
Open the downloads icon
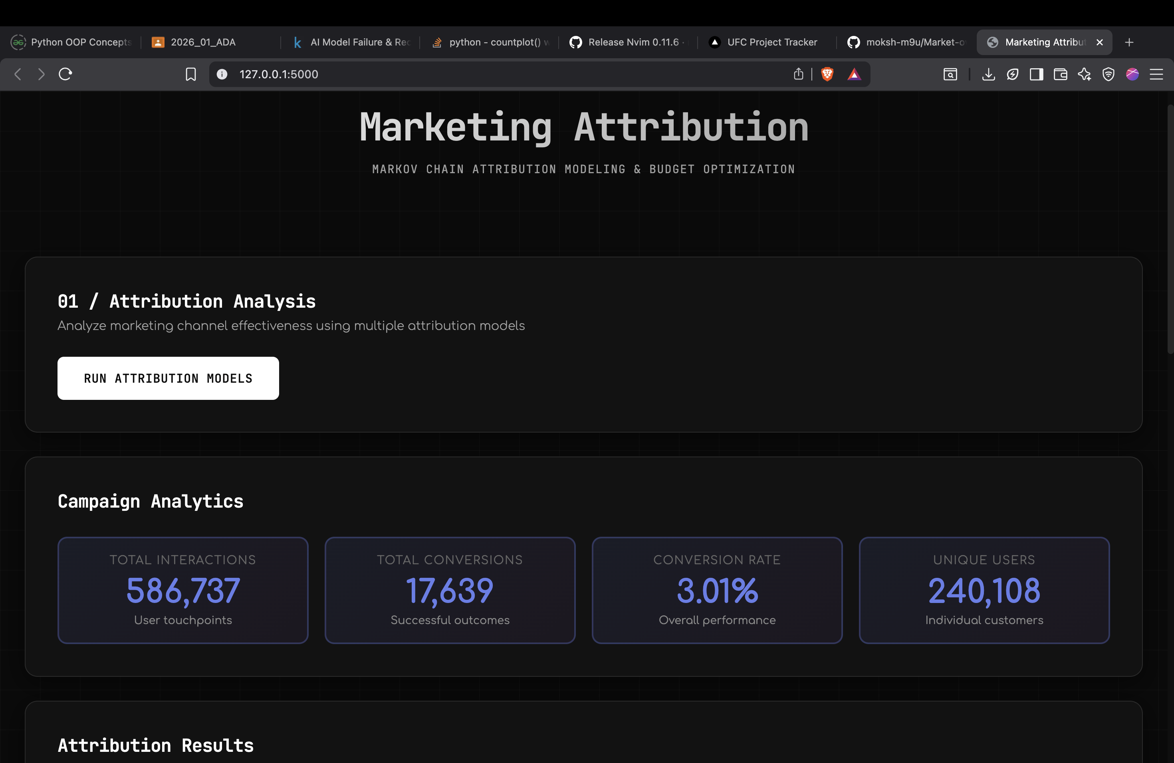tap(988, 75)
